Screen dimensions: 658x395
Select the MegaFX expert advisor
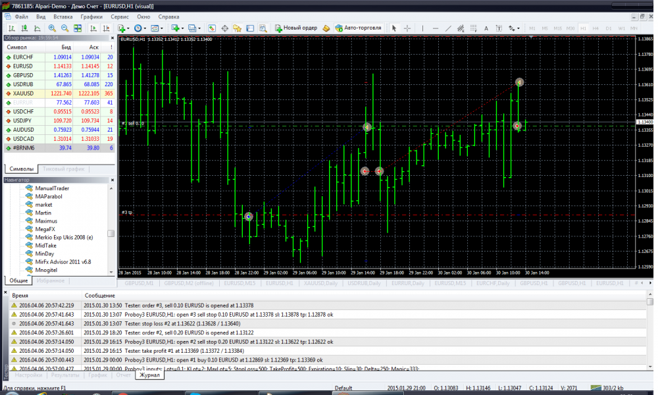click(45, 229)
